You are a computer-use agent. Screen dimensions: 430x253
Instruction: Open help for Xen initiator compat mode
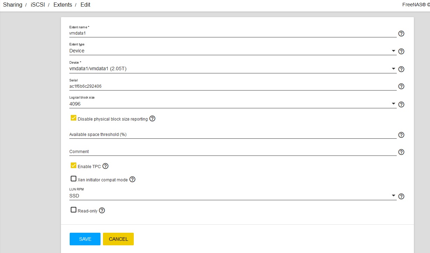(x=132, y=180)
